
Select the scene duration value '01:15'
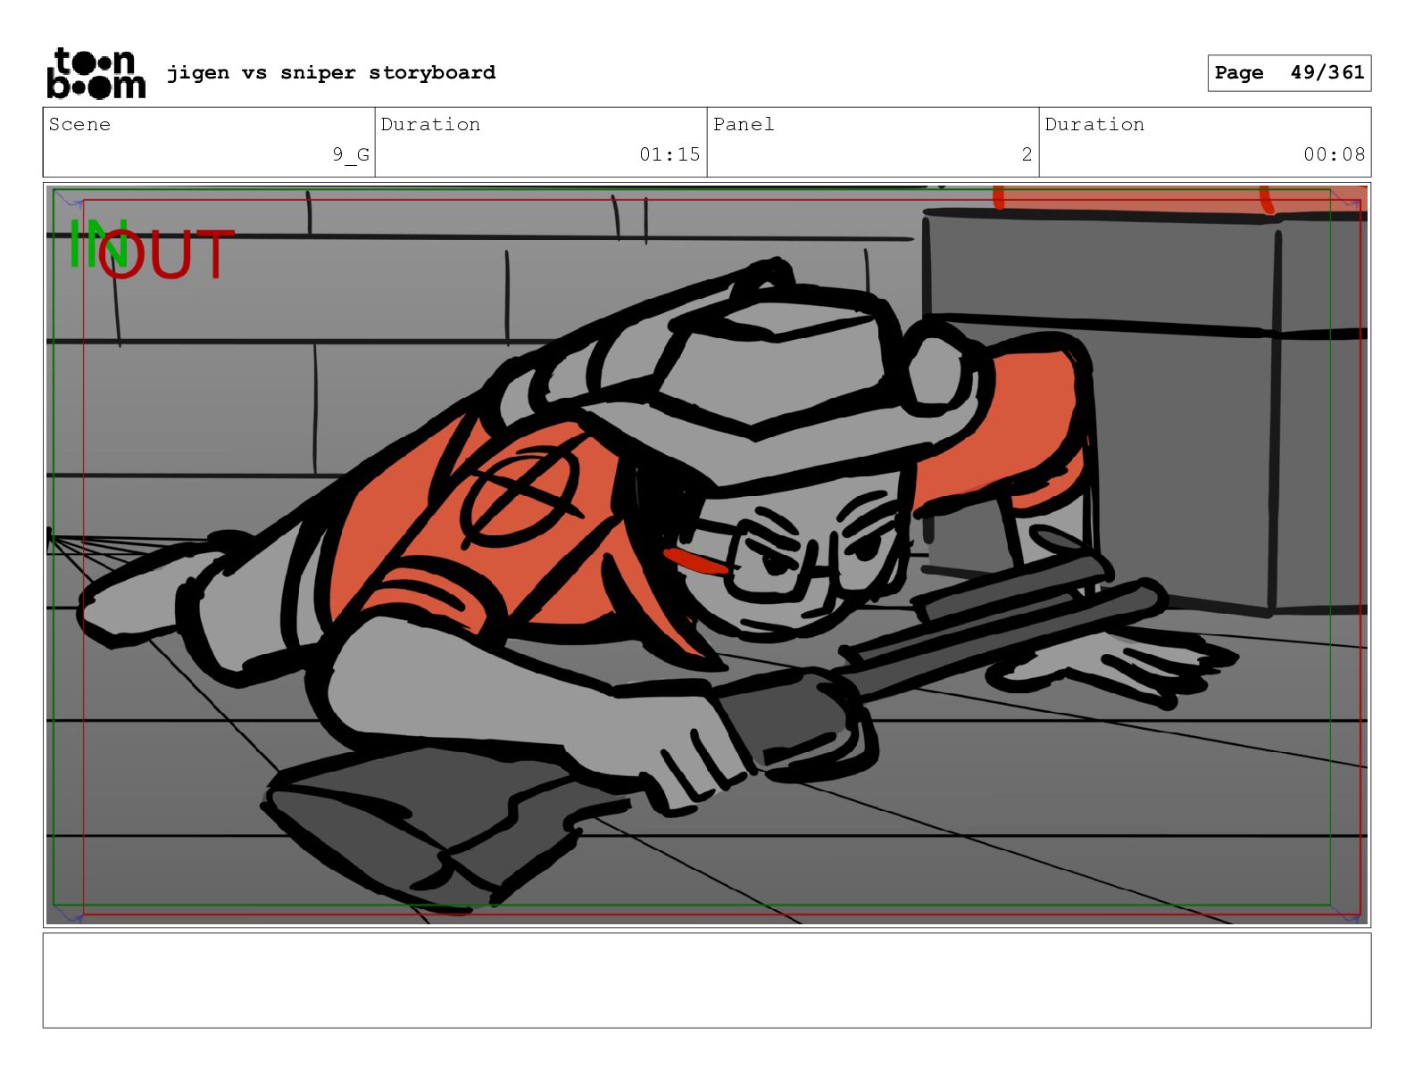(670, 154)
